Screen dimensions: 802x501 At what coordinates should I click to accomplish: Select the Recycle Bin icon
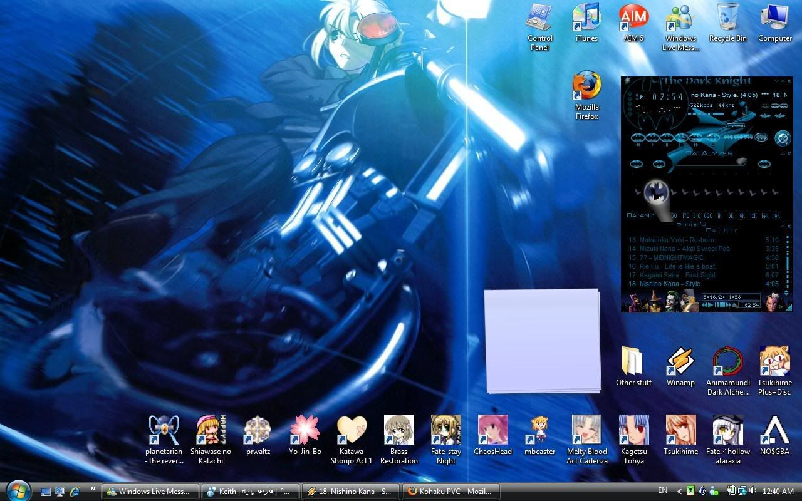point(727,19)
